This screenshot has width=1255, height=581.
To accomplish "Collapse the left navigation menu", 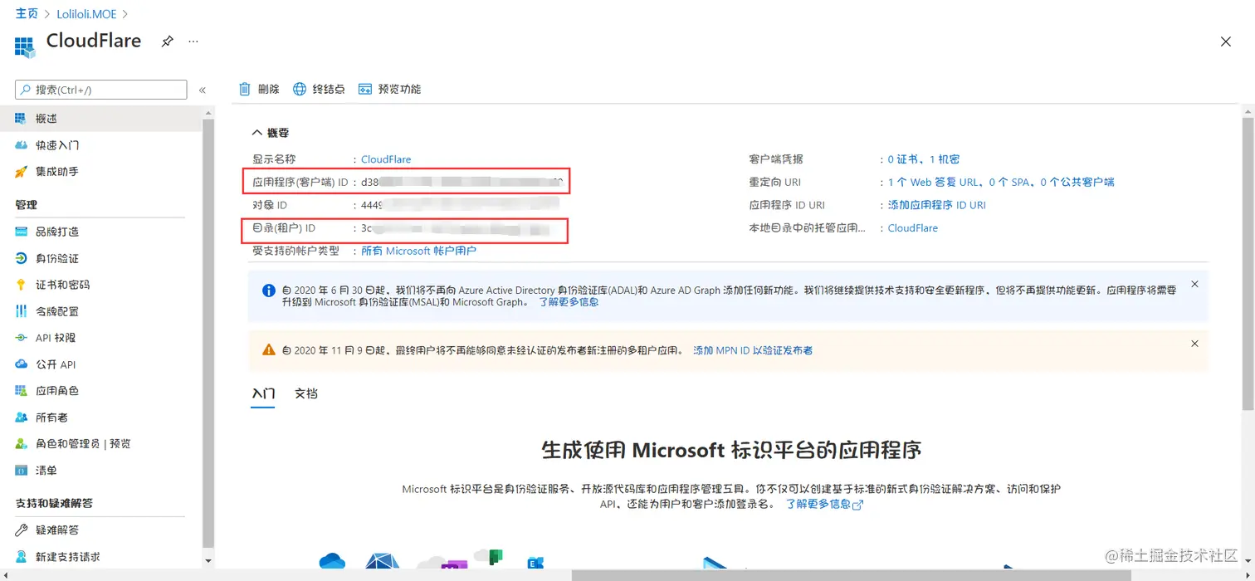I will pos(202,90).
